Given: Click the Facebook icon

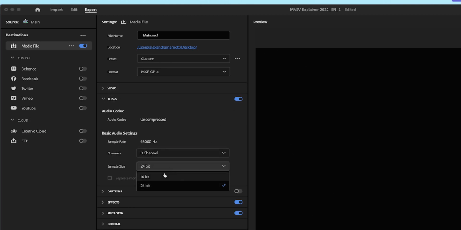Looking at the screenshot, I should [13, 79].
